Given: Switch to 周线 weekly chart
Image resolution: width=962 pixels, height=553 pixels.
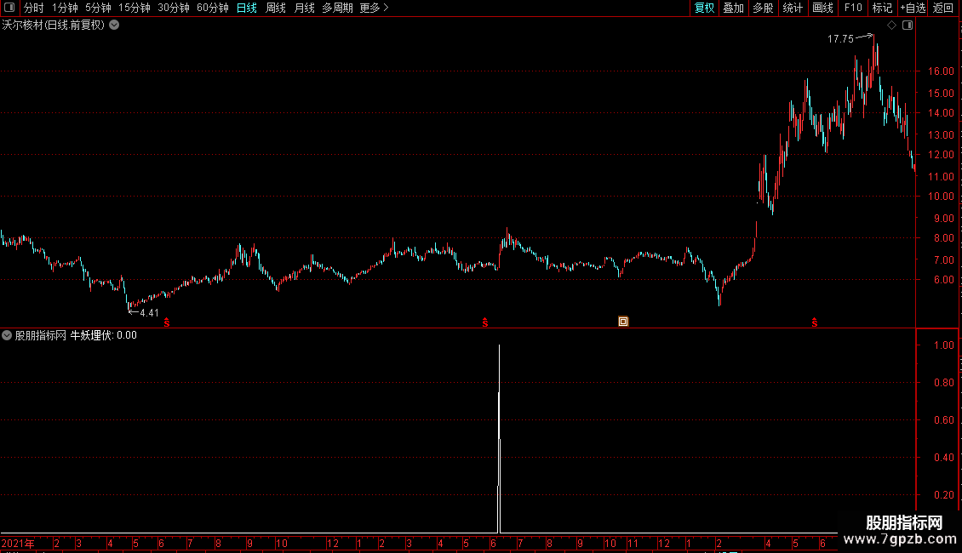Looking at the screenshot, I should pyautogui.click(x=276, y=8).
